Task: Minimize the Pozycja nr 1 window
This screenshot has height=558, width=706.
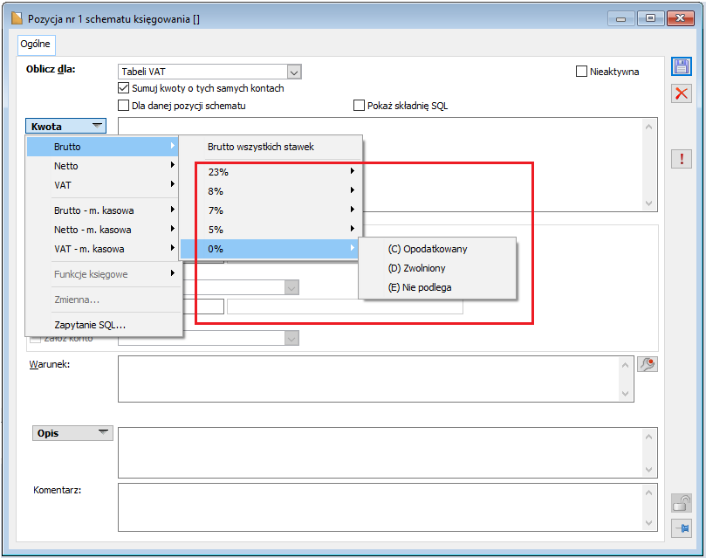Action: coord(621,18)
